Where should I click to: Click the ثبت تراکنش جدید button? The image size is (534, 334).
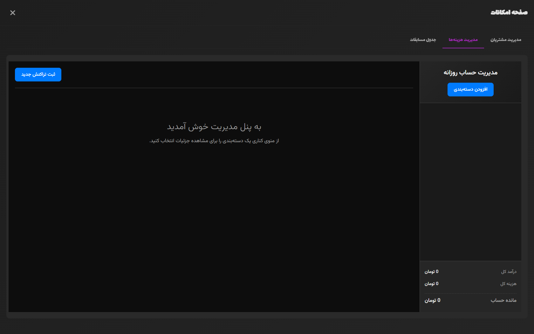pos(38,74)
